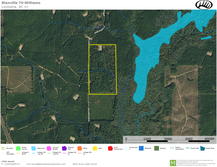Click the pink Fish and Wildlife swatch
This screenshot has height=167, width=217.
(49, 148)
